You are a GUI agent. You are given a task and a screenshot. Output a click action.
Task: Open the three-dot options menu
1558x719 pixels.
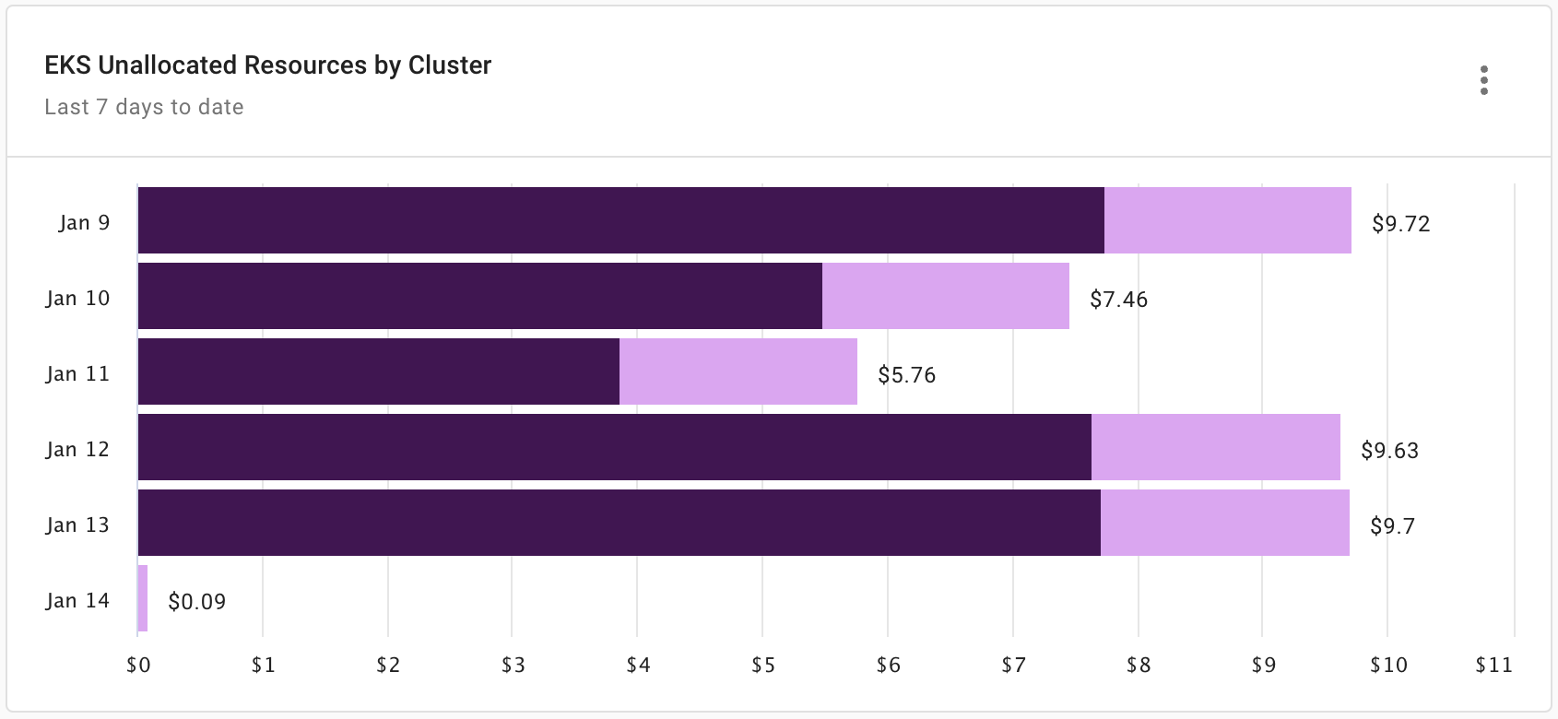coord(1484,81)
